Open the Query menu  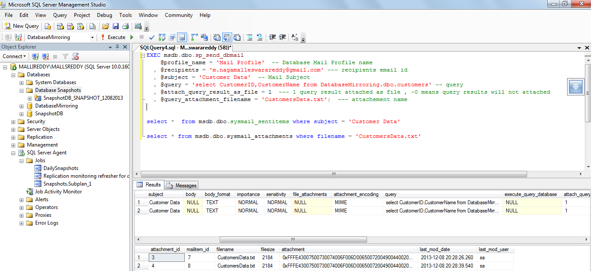point(60,15)
